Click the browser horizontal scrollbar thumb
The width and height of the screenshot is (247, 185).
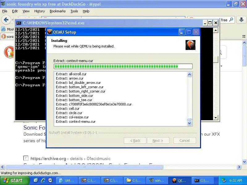[x=84, y=167]
